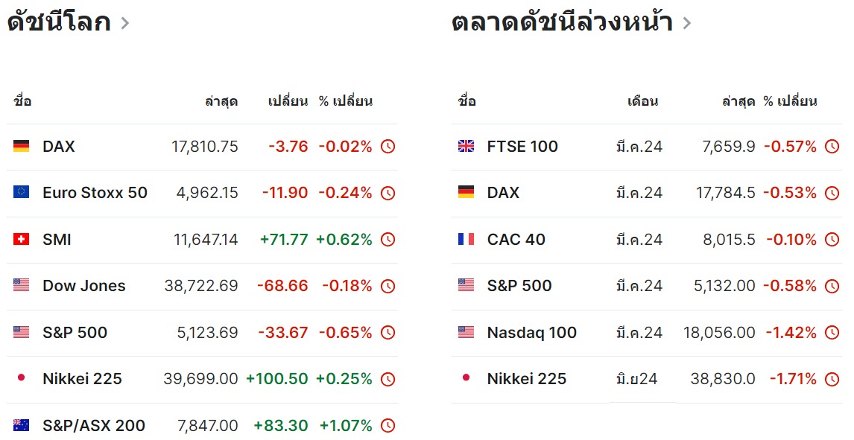Viewport: 854px width, 440px height.
Task: Click the clock icon next to SMI +0.62%
Action: (x=388, y=239)
